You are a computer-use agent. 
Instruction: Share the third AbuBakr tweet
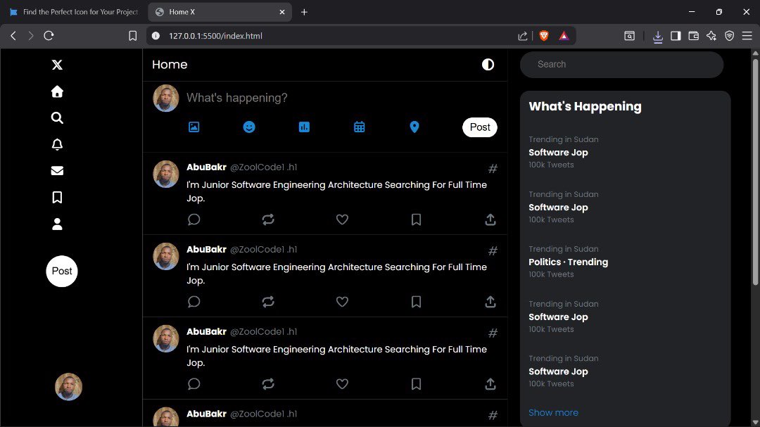point(490,384)
